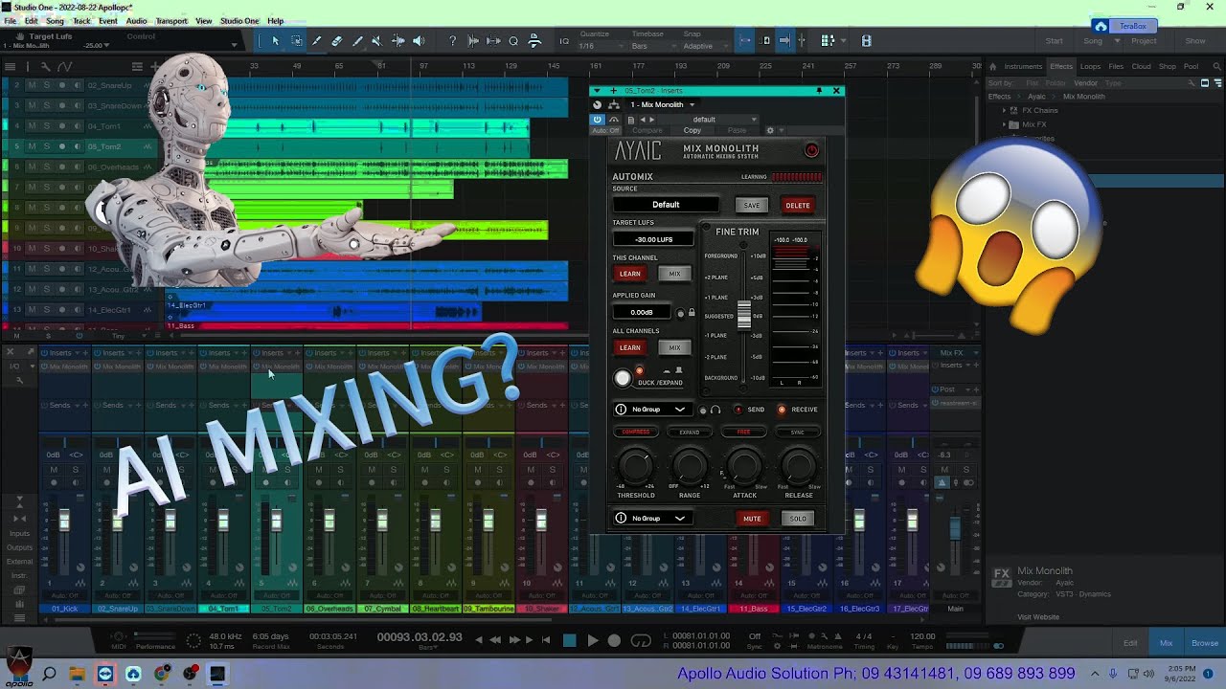The image size is (1226, 689).
Task: Toggle FREE attack mode button
Action: (743, 432)
